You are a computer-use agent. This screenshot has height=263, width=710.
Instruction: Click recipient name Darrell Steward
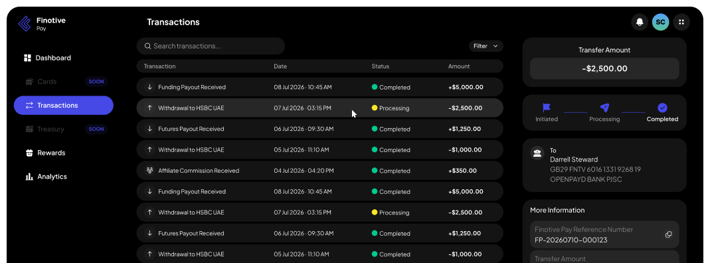tap(574, 160)
